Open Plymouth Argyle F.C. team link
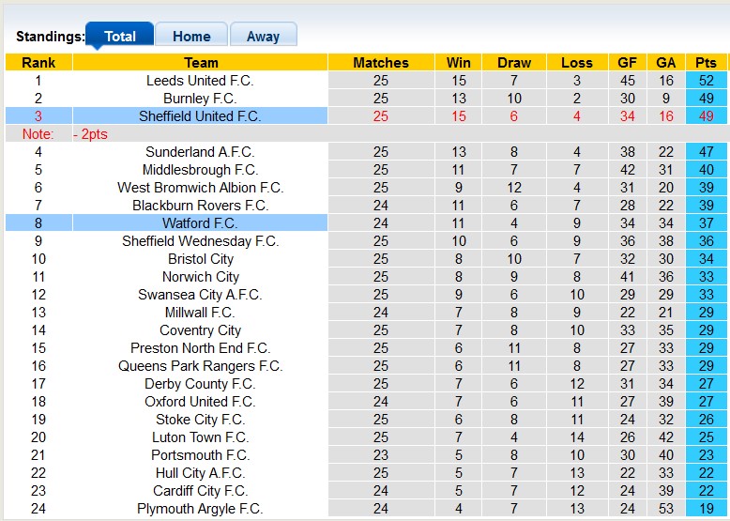The image size is (730, 521). coord(200,509)
